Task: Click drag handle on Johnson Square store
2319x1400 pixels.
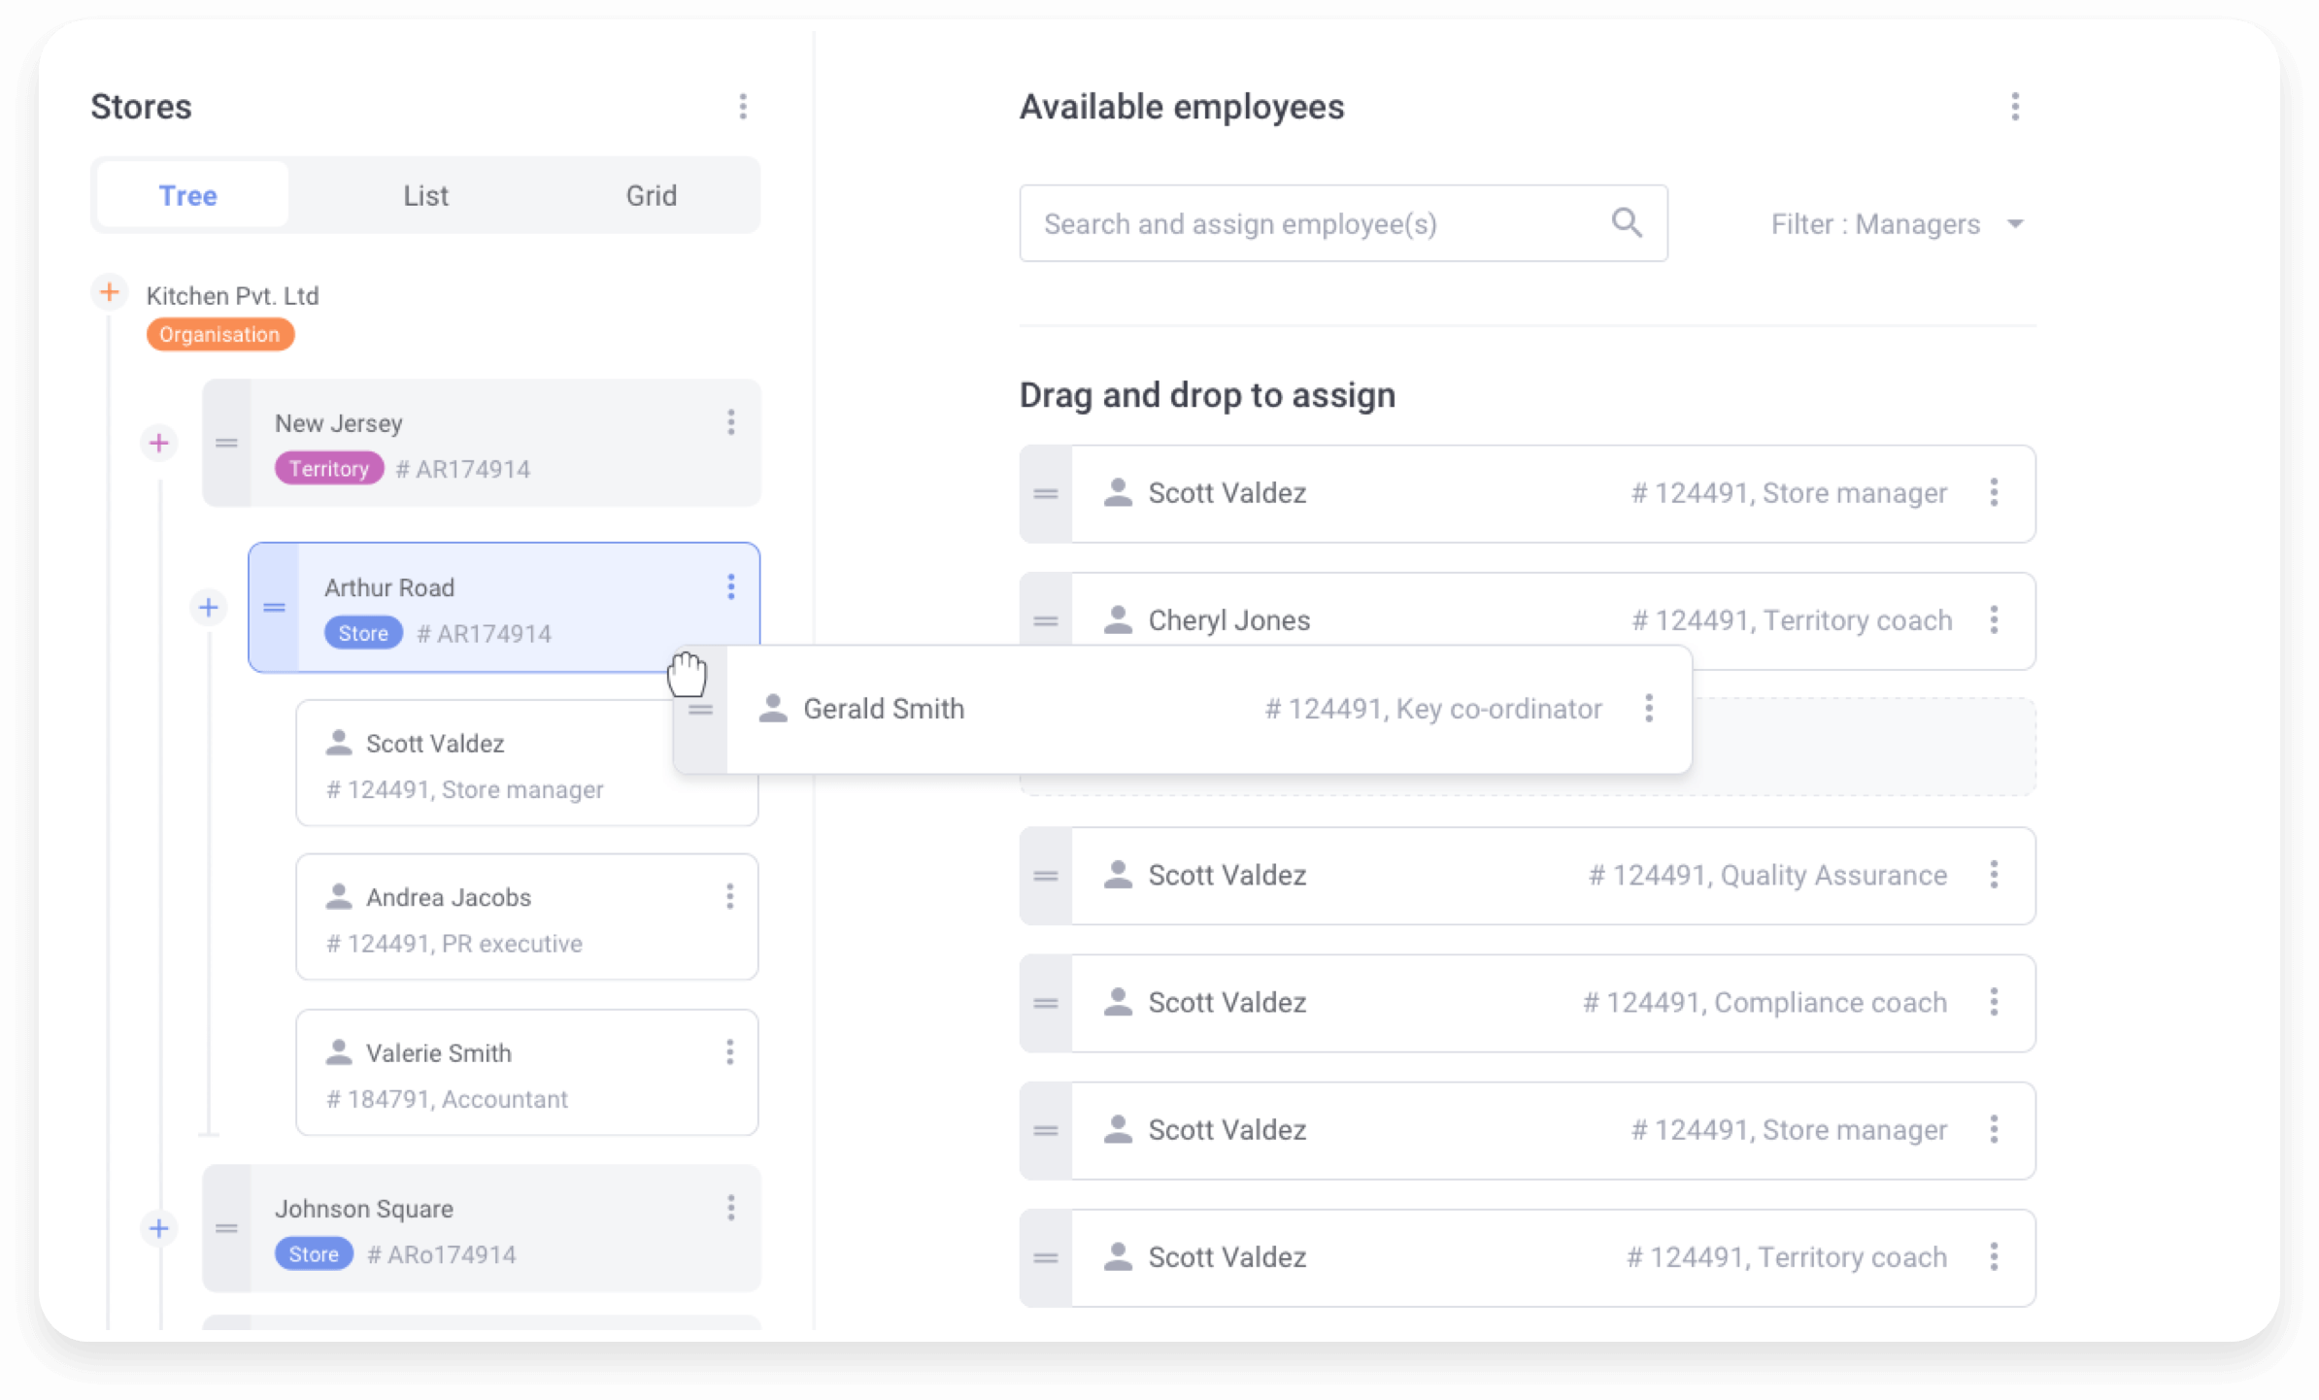Action: [x=227, y=1228]
